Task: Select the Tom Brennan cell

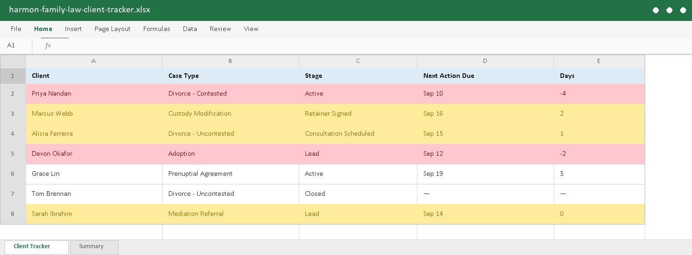Action: pos(94,194)
